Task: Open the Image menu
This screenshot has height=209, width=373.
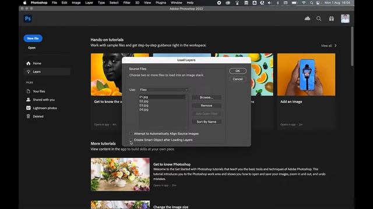Action: (76, 3)
